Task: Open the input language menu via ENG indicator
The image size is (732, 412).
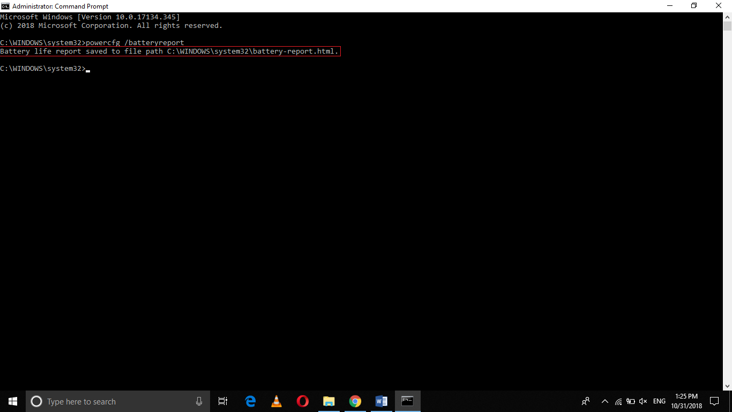Action: click(x=659, y=401)
